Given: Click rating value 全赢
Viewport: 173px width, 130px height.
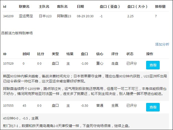Looking at the screenshot, I should (115, 105).
